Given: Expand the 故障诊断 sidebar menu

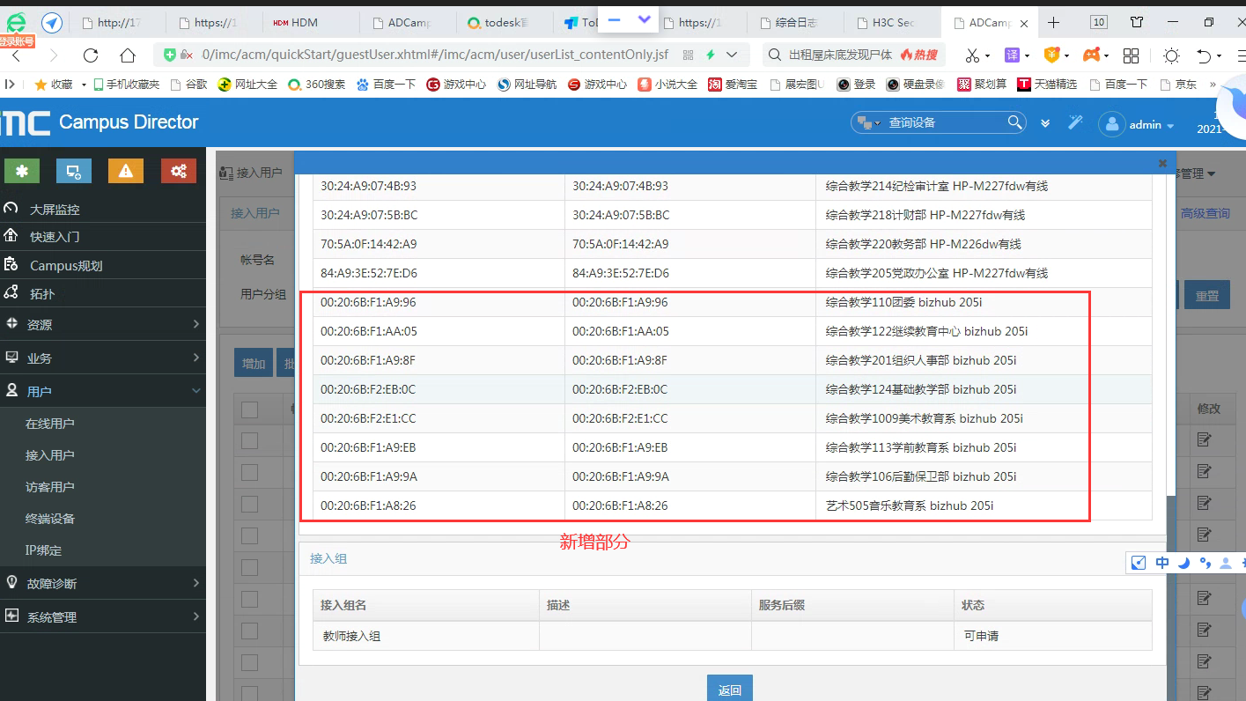Looking at the screenshot, I should click(x=103, y=583).
